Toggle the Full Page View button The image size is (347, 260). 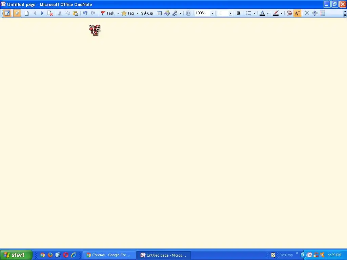pyautogui.click(x=7, y=13)
